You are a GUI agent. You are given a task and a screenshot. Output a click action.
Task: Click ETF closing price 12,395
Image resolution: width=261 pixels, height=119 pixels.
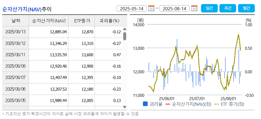87,78
